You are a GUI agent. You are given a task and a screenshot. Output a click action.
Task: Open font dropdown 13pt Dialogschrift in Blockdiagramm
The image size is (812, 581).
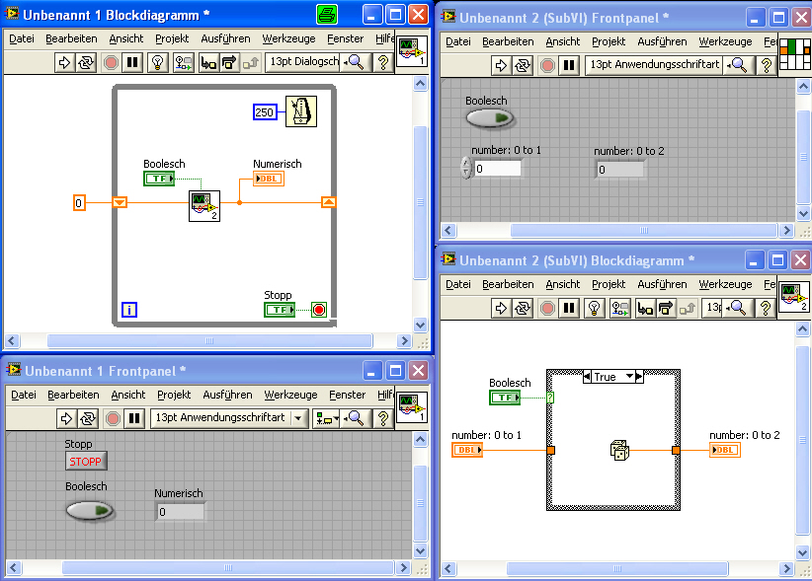(x=303, y=61)
